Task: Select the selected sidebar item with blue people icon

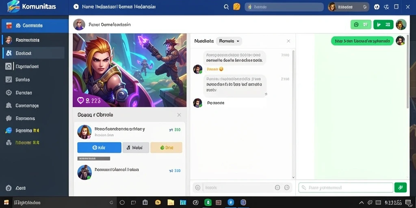Action: (x=34, y=53)
